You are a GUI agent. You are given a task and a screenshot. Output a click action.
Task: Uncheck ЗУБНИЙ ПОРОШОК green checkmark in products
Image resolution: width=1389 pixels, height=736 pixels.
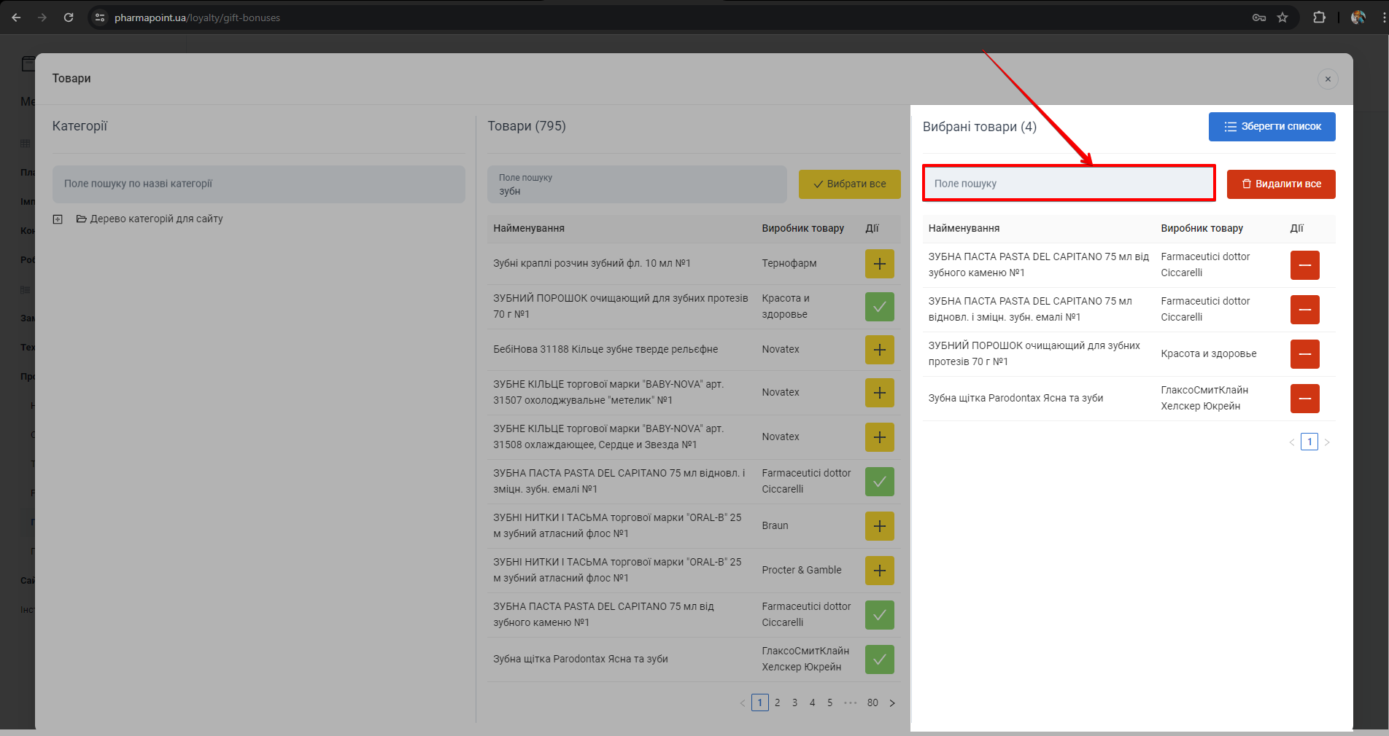click(879, 307)
